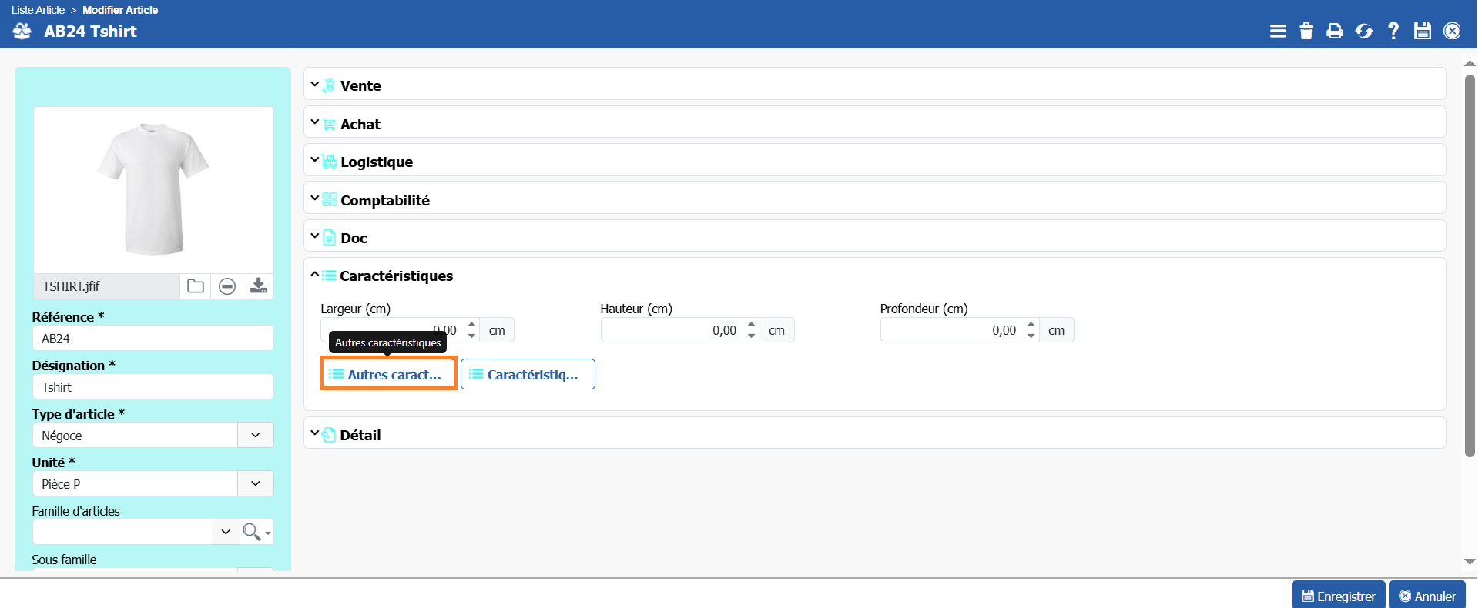Screen dimensions: 1482x608
Task: Download the article image
Action: click(x=259, y=286)
